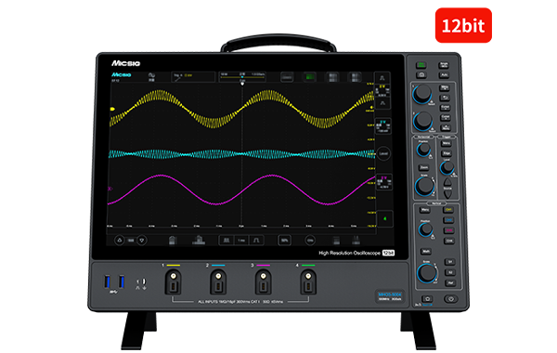The height and width of the screenshot is (353, 557).
Task: Toggle yellow CH1 channel button
Action: (x=448, y=209)
